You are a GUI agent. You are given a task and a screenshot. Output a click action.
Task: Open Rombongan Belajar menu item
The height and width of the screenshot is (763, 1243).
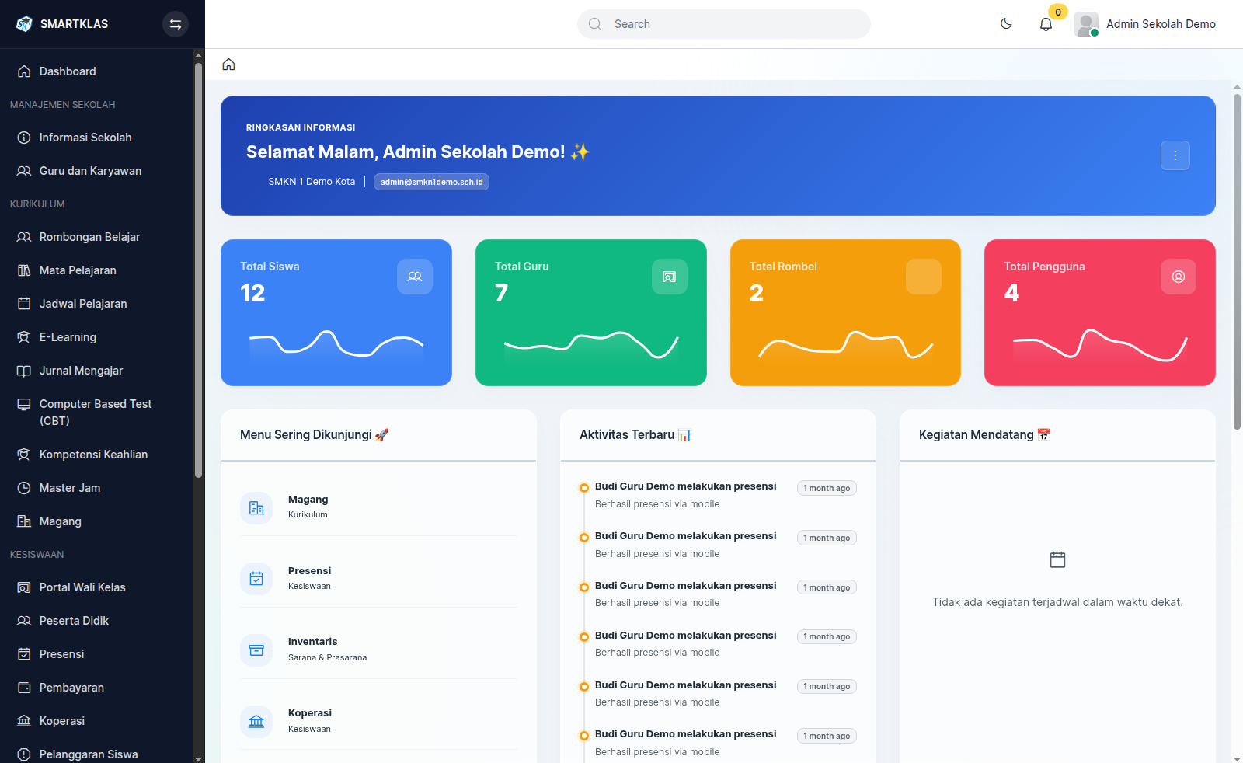point(96,237)
